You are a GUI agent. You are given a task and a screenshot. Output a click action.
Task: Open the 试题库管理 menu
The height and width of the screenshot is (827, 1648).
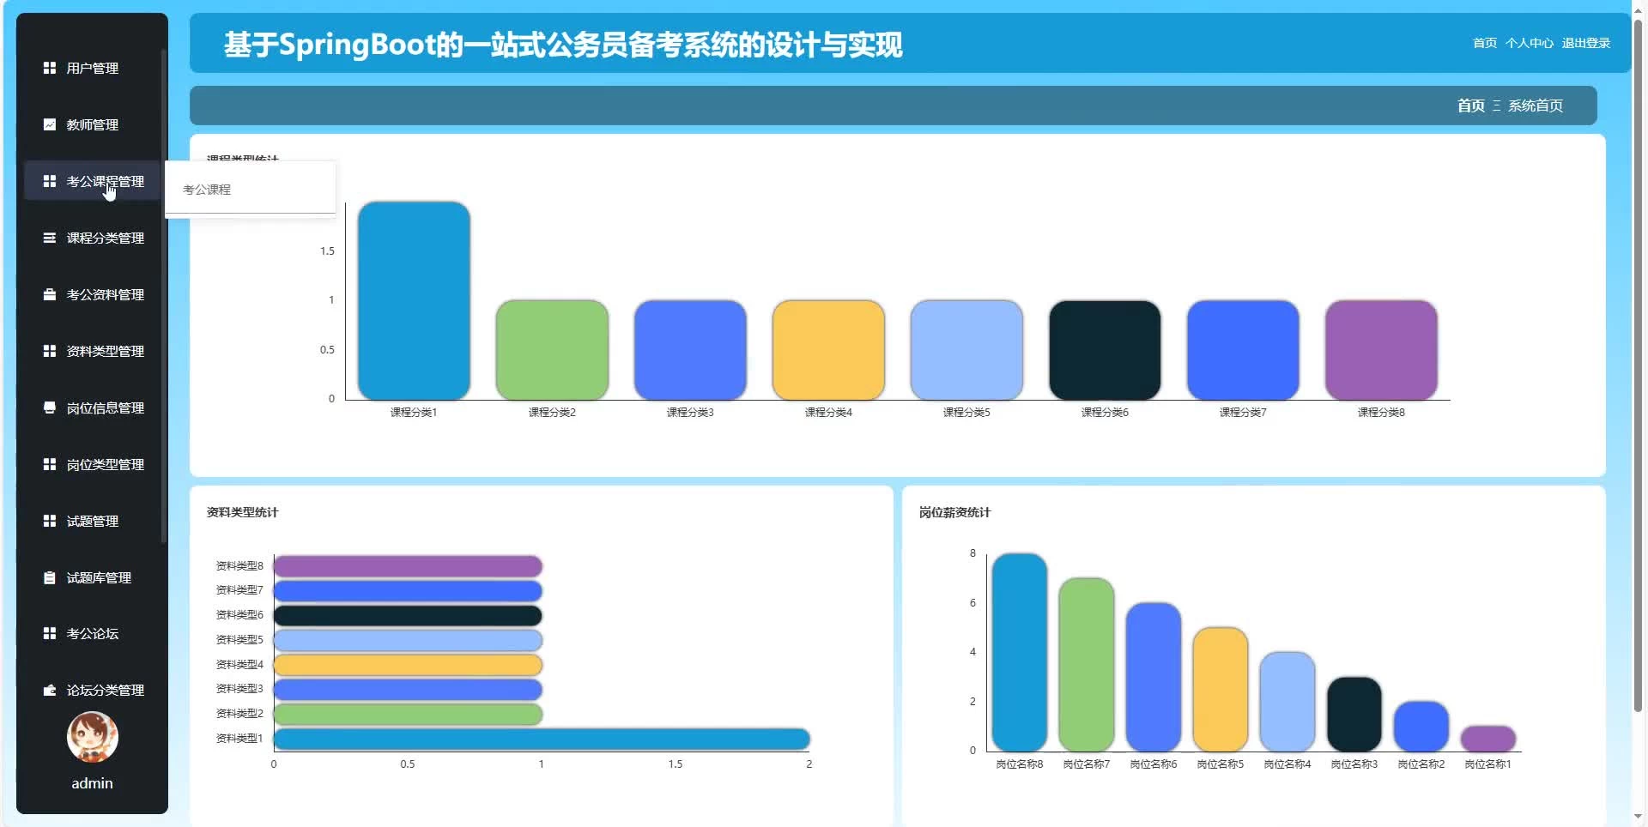coord(92,577)
